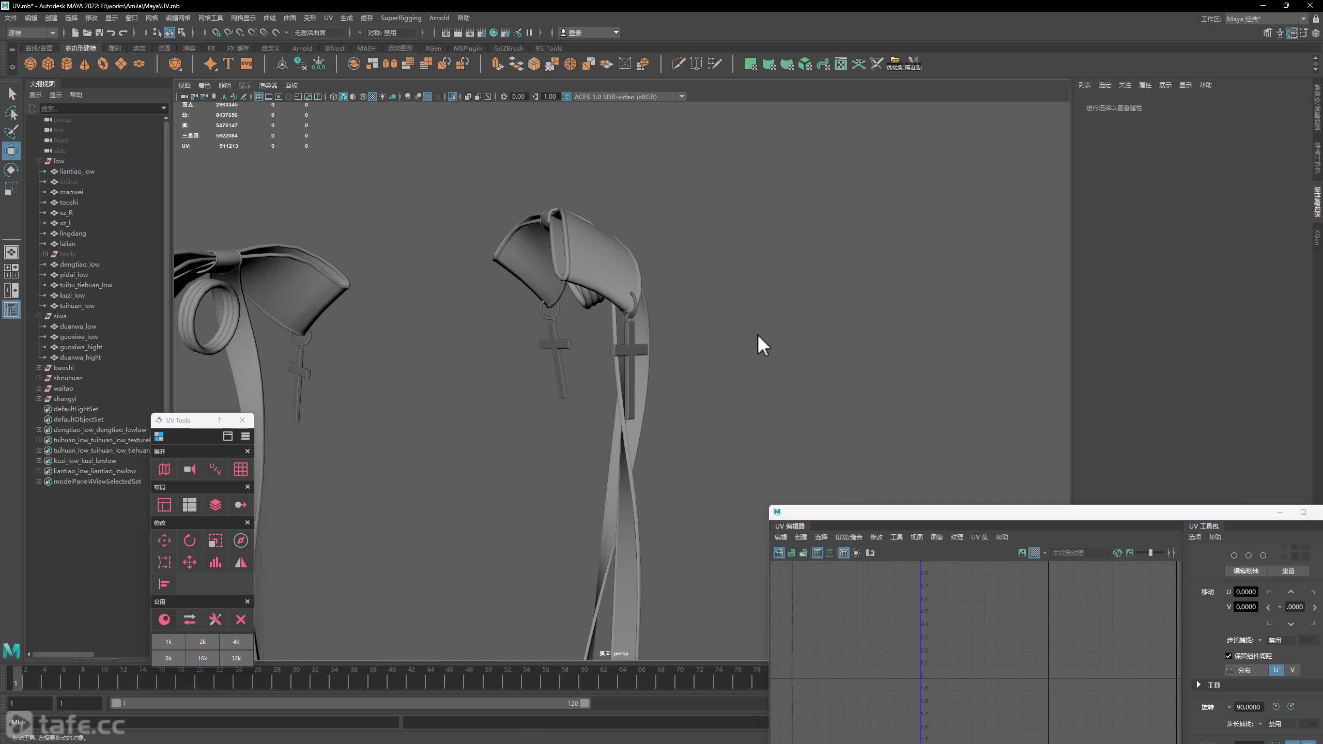Click the UV editor snapshot camera icon
1323x744 pixels.
coord(870,553)
